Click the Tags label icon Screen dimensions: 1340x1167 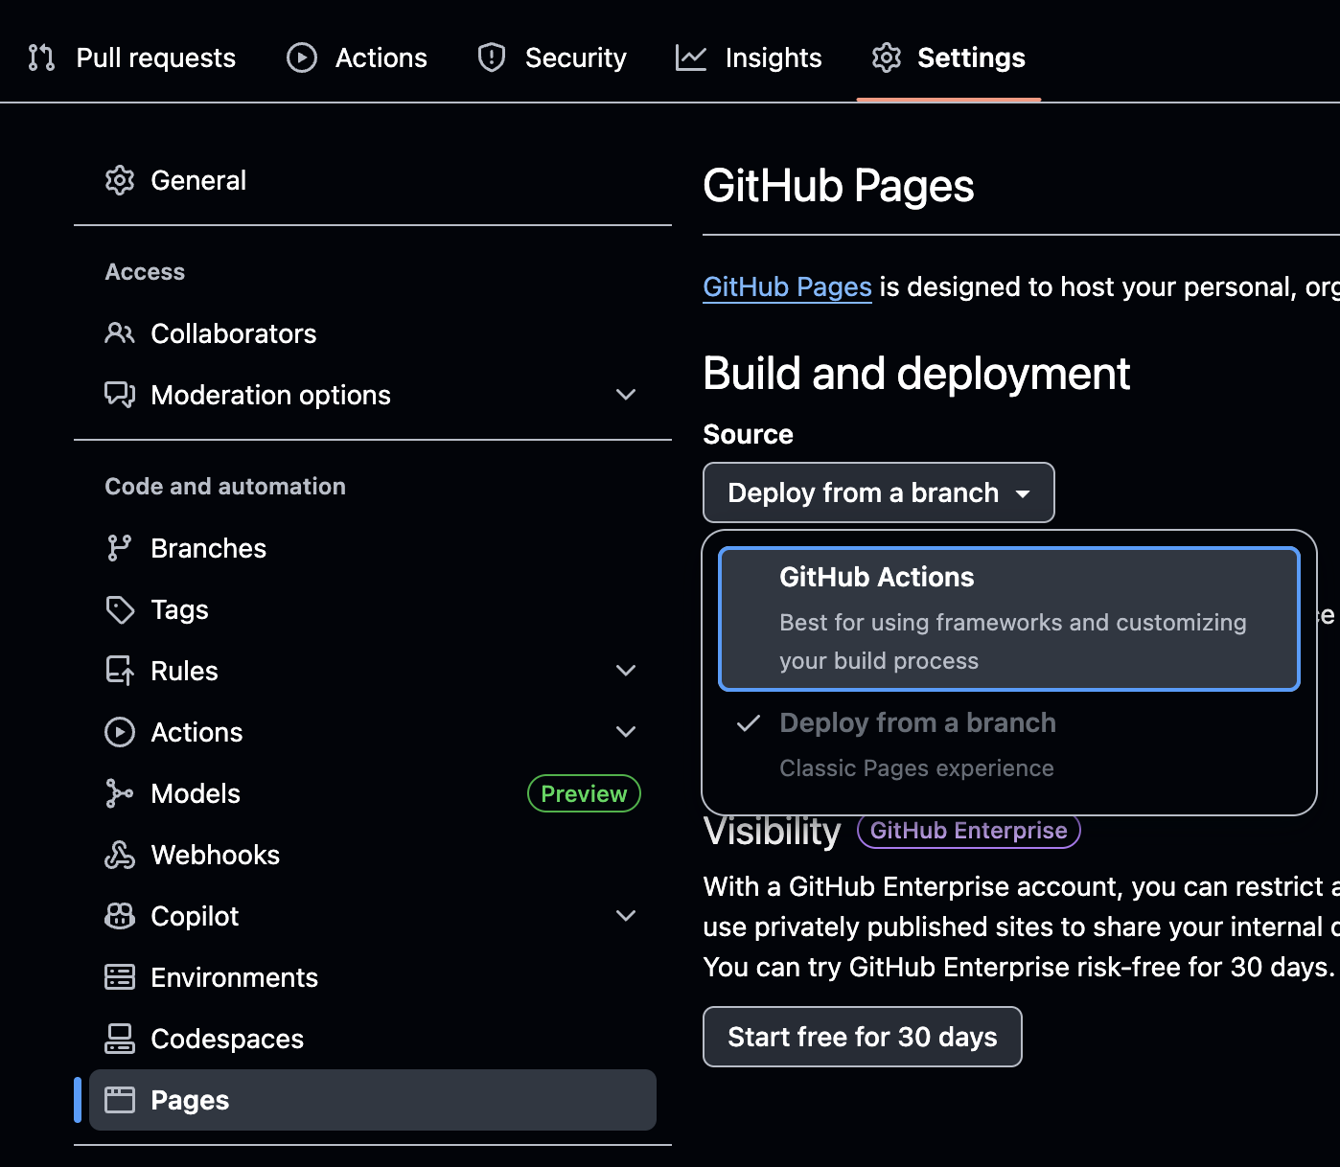pyautogui.click(x=120, y=609)
